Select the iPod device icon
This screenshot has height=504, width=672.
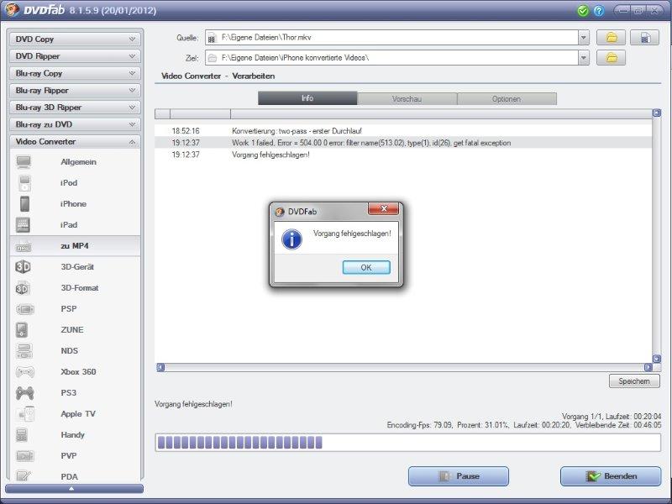click(x=25, y=183)
